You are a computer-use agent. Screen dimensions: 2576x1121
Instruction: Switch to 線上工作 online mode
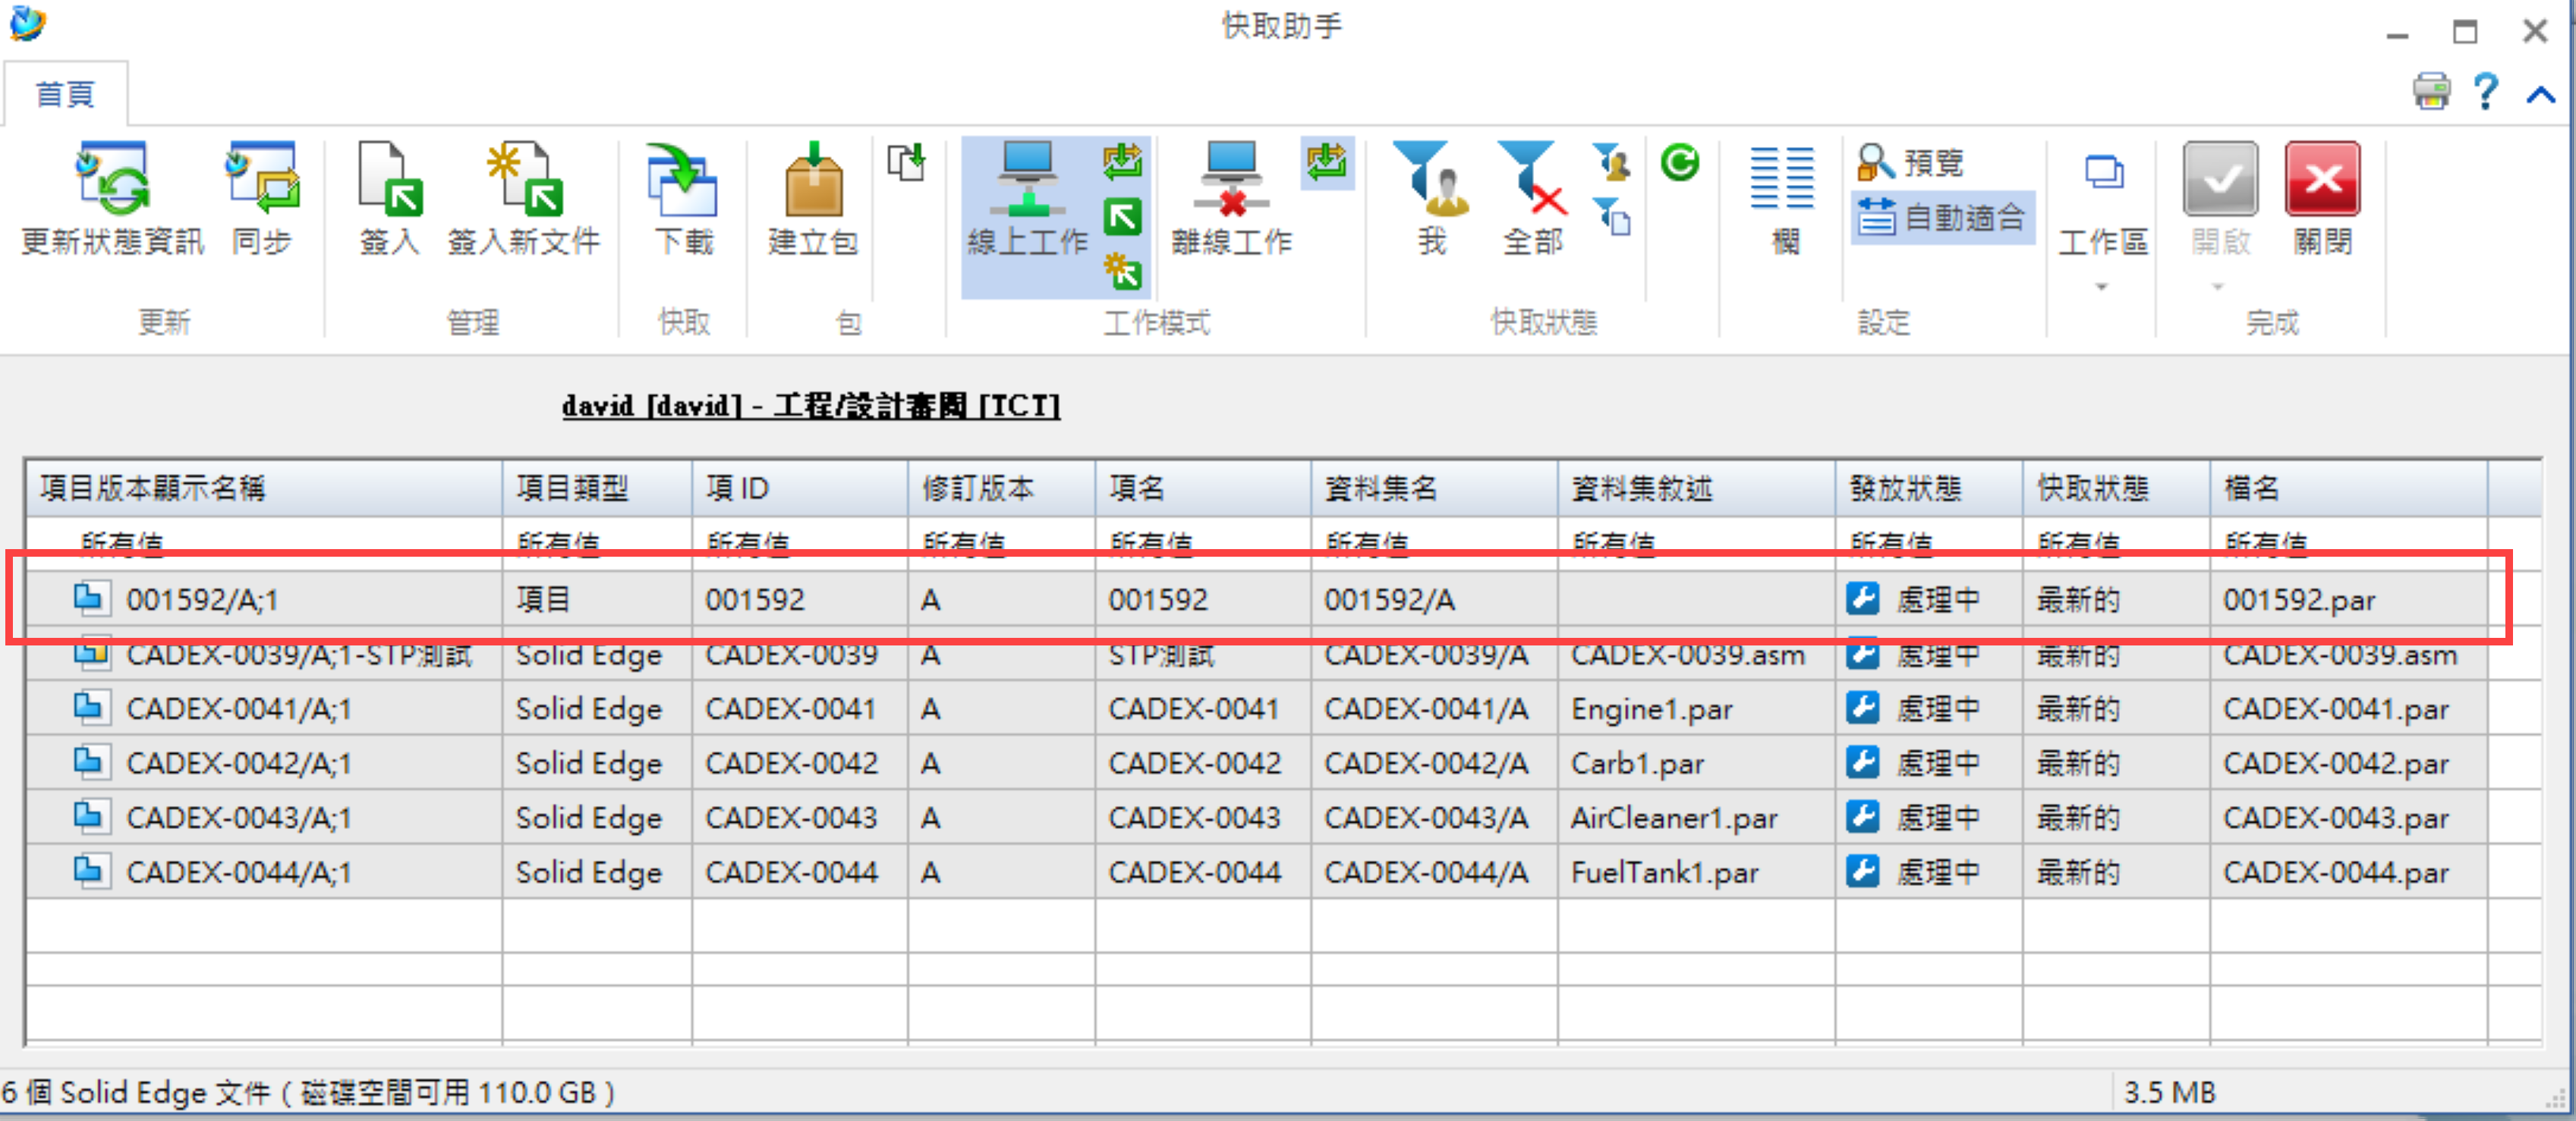pyautogui.click(x=1027, y=199)
